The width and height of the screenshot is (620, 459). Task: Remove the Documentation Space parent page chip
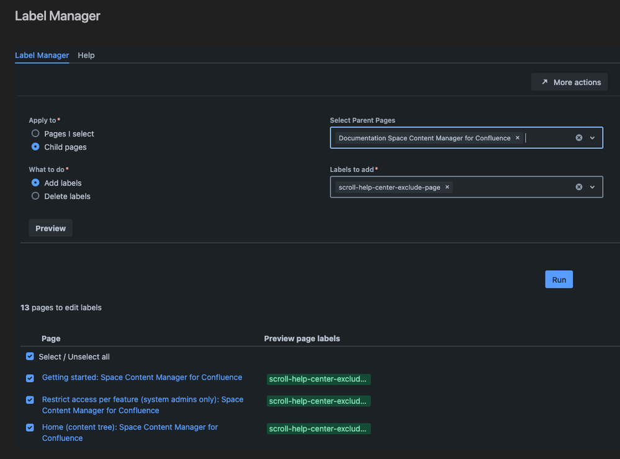[x=518, y=138]
